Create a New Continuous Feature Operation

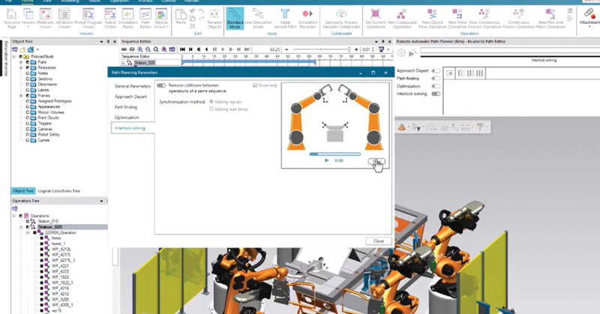pyautogui.click(x=484, y=18)
